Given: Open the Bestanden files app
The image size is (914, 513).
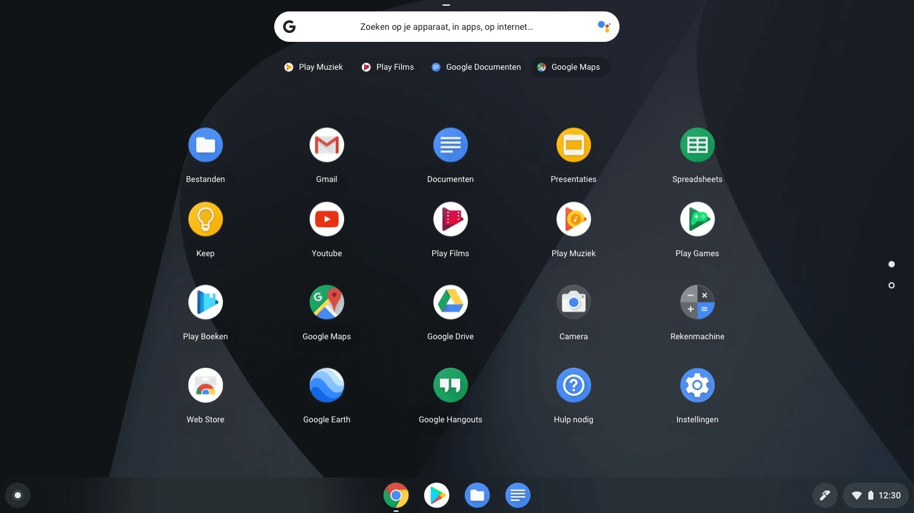Looking at the screenshot, I should click(x=205, y=145).
